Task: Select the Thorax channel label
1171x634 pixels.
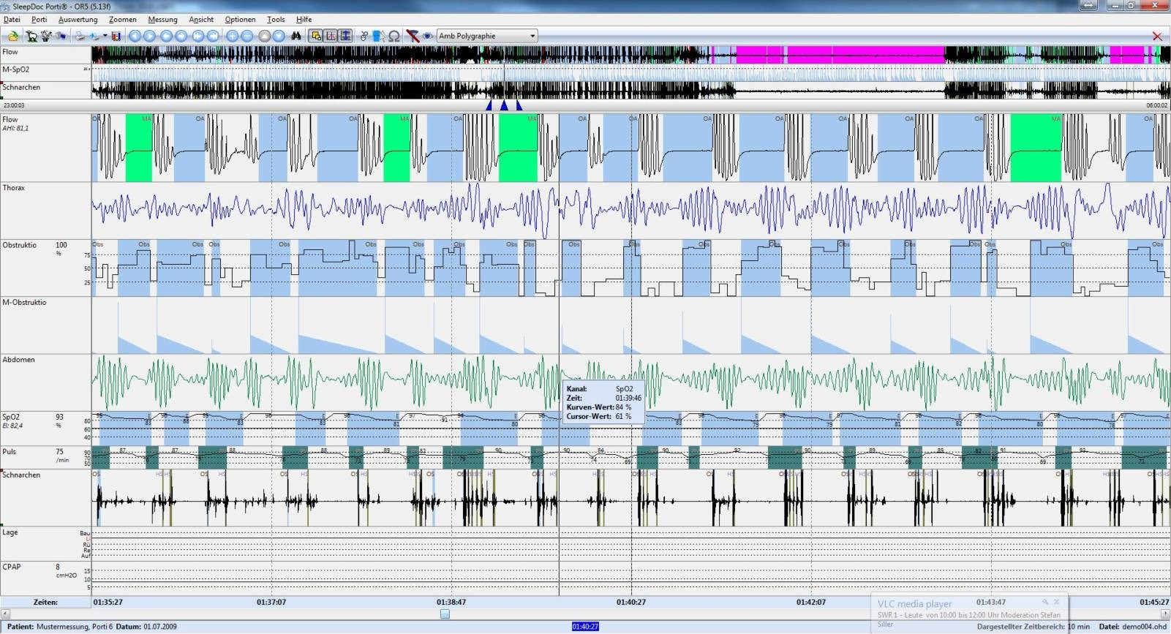Action: point(14,188)
